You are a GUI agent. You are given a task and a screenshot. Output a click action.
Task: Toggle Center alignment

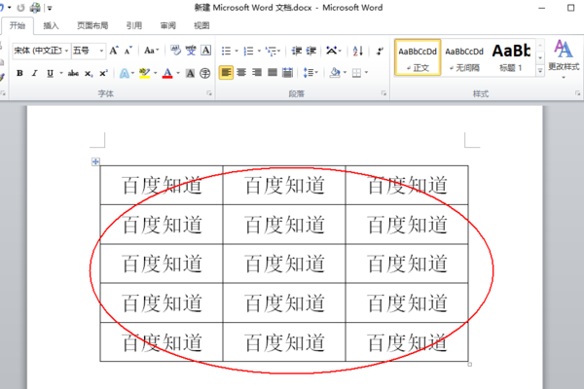coord(241,72)
